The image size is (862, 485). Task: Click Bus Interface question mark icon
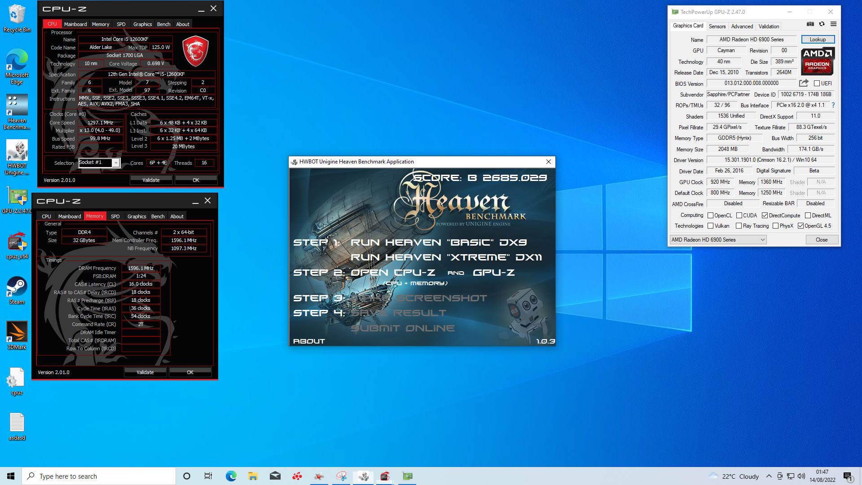point(833,105)
